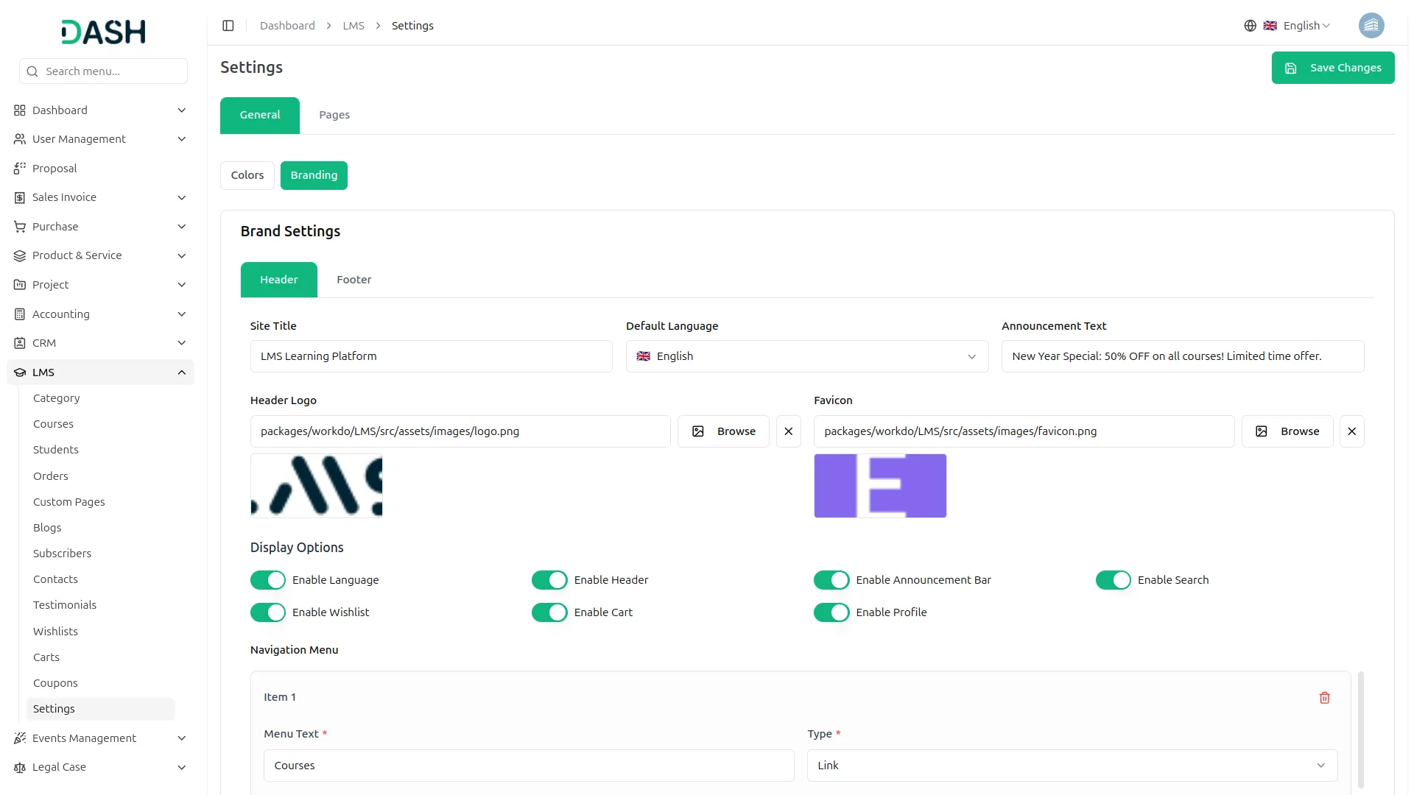Clear the Header Logo with X icon
Screen dimensions: 1414x795
click(788, 431)
